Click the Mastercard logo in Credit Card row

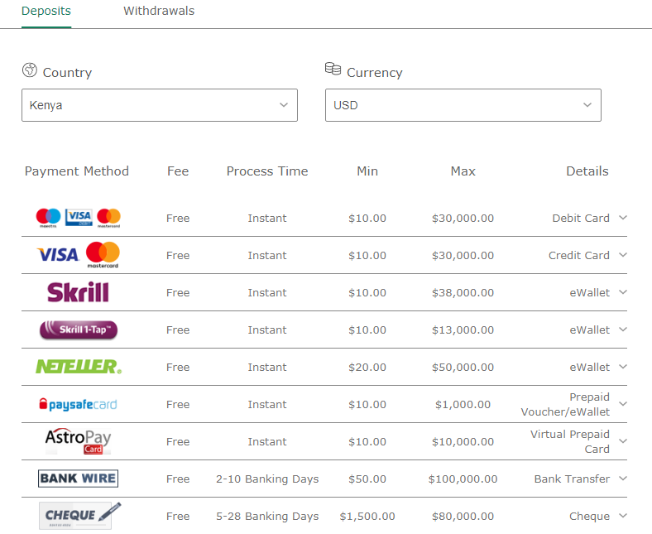[x=103, y=255]
